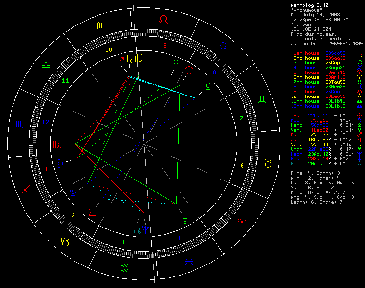Click the Capricorn zodiac glyph on the outer ring
Viewport: 365px width, 288px height.
(x=65, y=241)
